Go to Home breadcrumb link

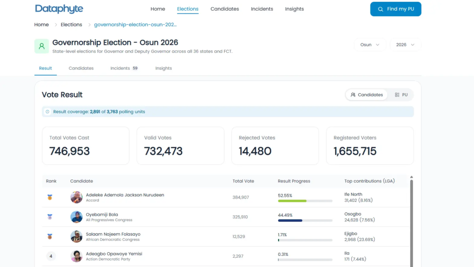click(x=41, y=25)
